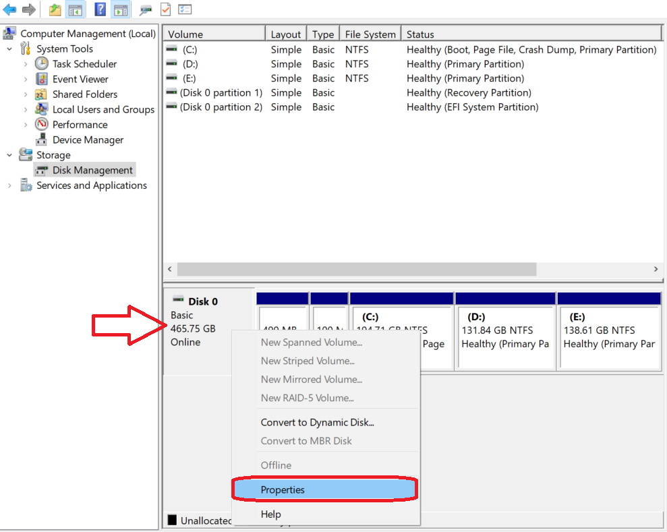Click the drive icon beside (D:) volume

point(171,64)
